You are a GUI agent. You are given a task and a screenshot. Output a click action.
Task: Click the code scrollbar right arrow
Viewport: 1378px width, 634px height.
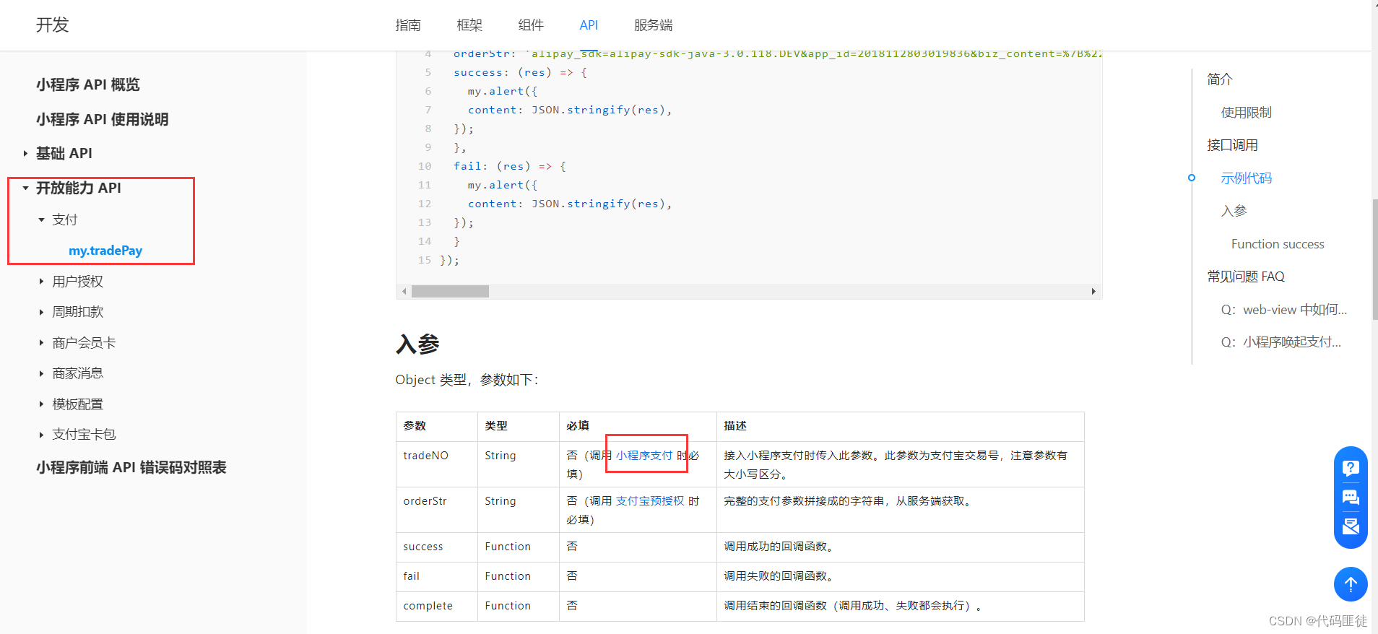1093,291
